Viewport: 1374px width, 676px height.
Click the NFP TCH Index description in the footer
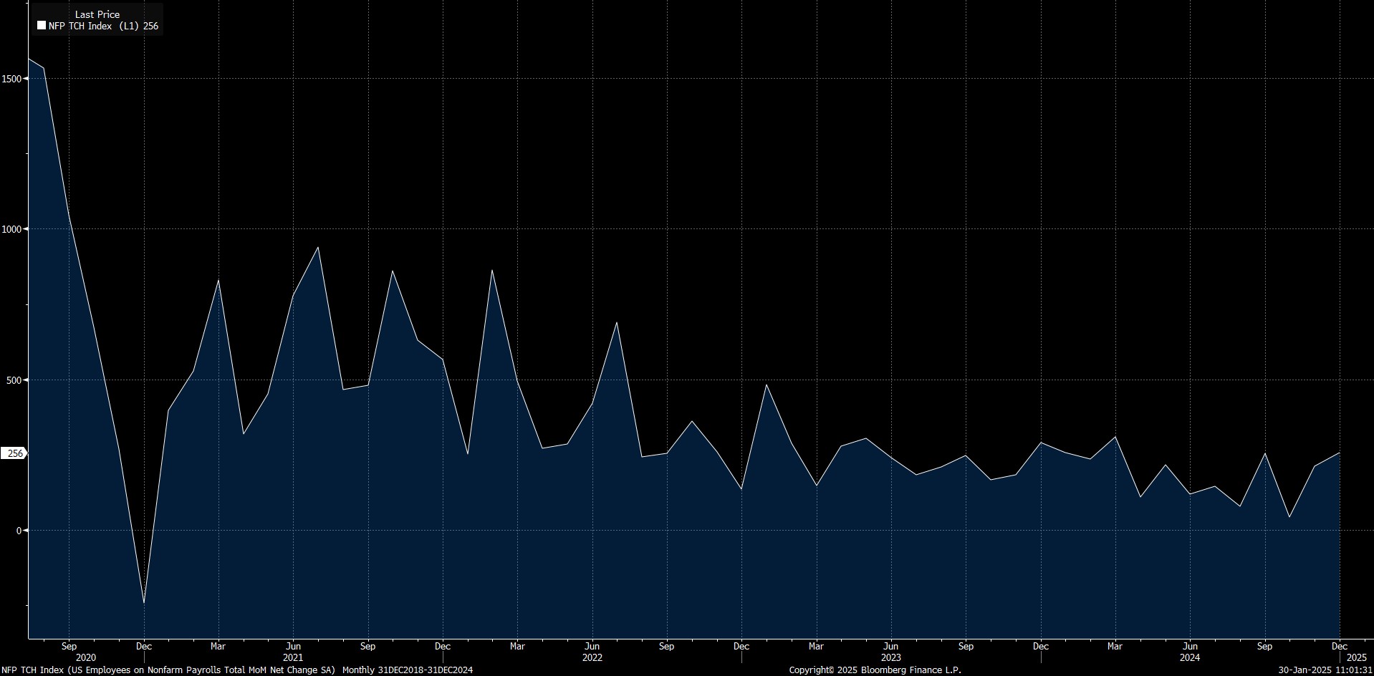pyautogui.click(x=168, y=670)
